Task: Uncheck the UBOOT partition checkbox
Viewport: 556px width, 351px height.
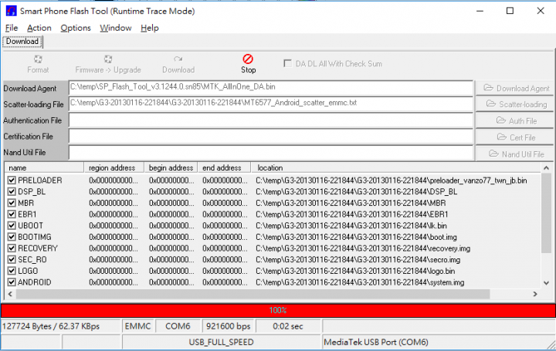Action: [x=12, y=225]
